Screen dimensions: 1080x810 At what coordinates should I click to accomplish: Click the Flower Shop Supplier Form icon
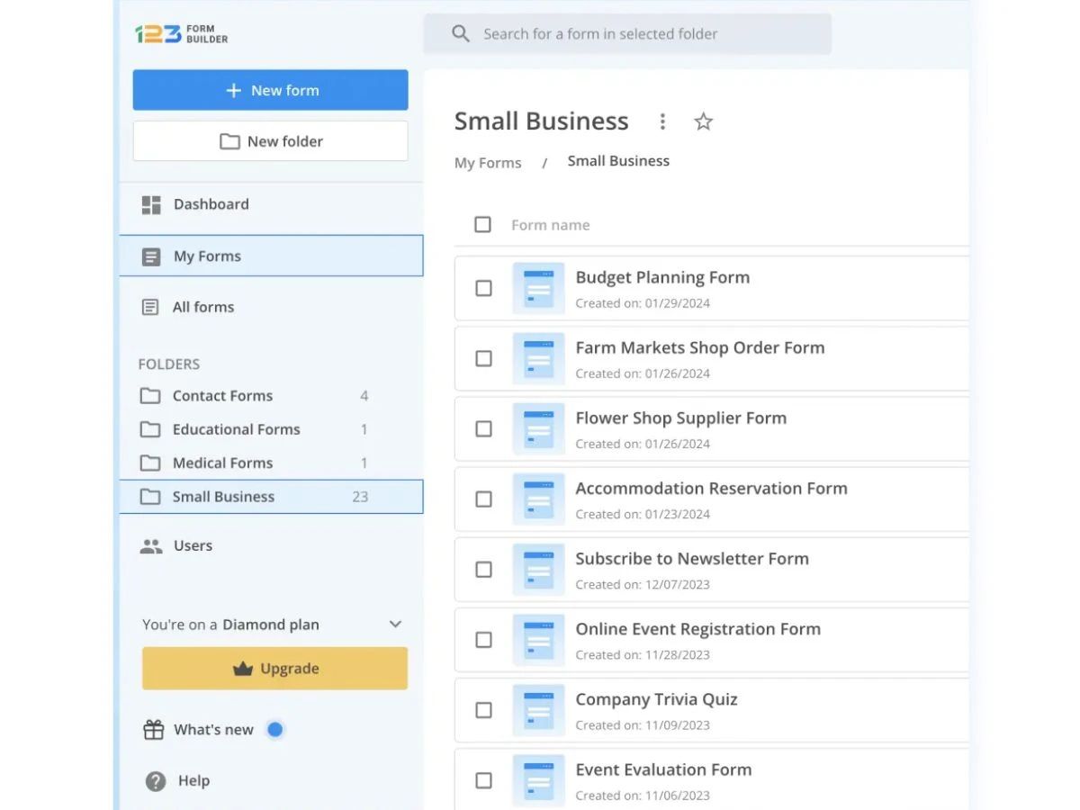pyautogui.click(x=538, y=428)
